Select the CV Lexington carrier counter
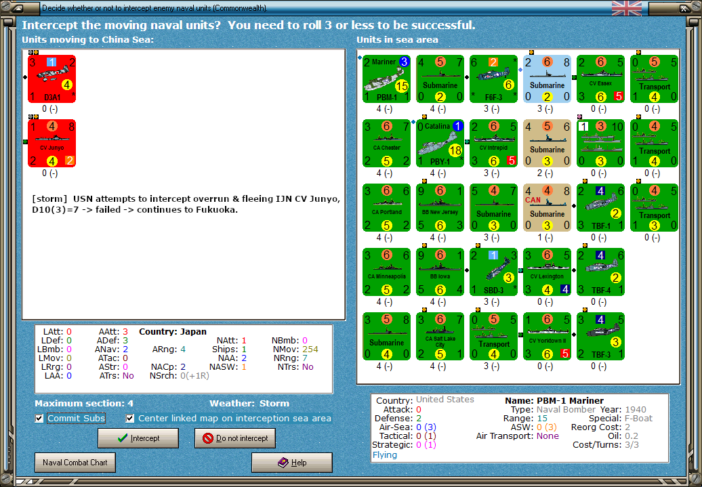 [547, 272]
